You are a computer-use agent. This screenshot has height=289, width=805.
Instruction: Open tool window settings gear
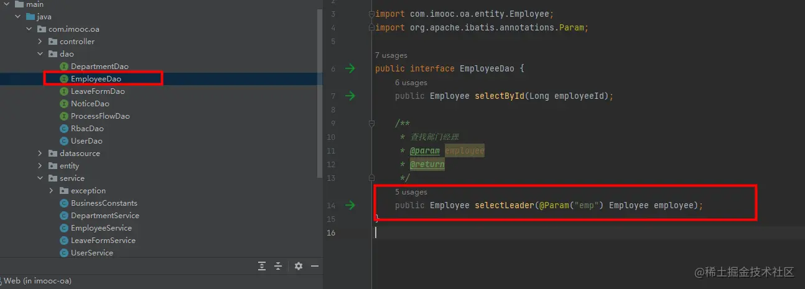click(299, 266)
